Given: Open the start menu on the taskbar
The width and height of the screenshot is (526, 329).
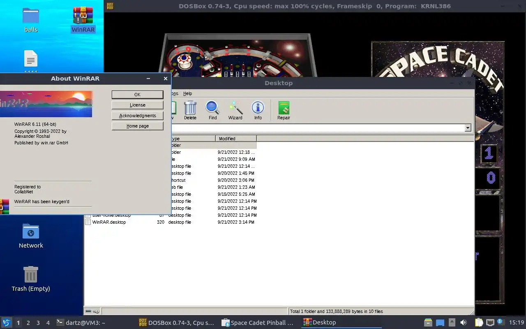Looking at the screenshot, I should 6,322.
